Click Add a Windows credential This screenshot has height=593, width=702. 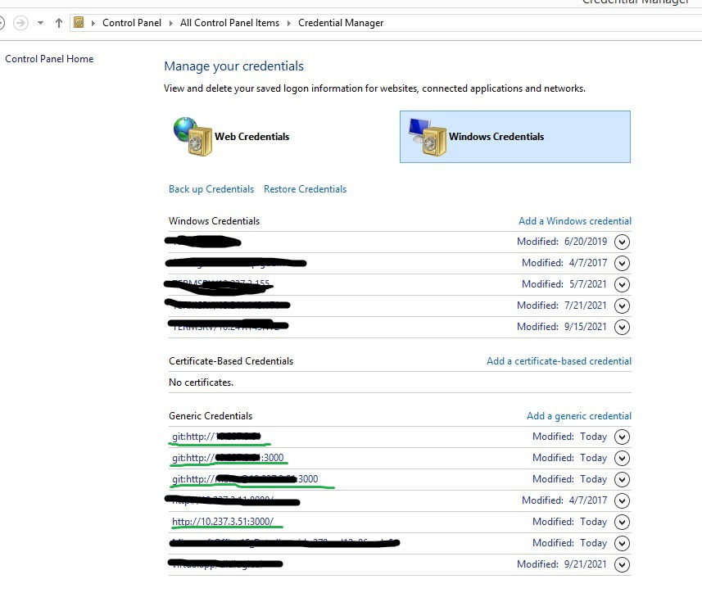click(575, 221)
